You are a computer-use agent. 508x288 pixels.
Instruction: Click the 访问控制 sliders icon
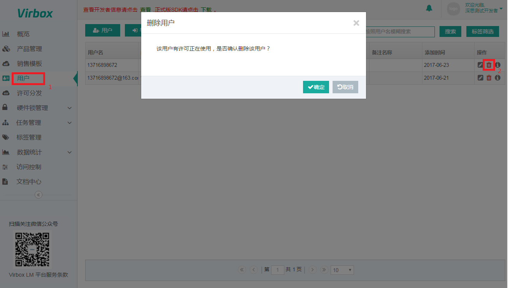(x=5, y=167)
